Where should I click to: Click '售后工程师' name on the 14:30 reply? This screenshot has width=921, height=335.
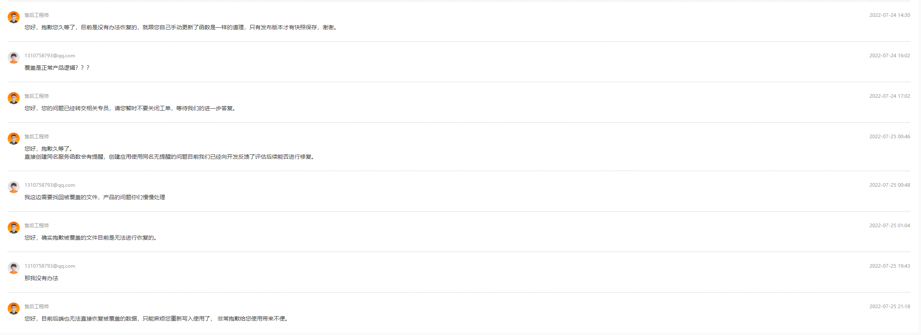click(x=37, y=15)
